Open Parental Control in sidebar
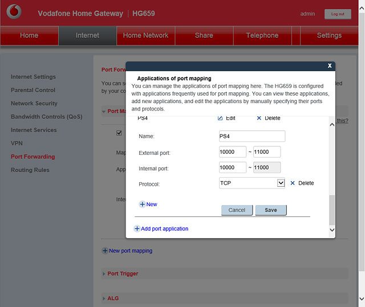Viewport: 365px width, 307px height. pos(33,90)
